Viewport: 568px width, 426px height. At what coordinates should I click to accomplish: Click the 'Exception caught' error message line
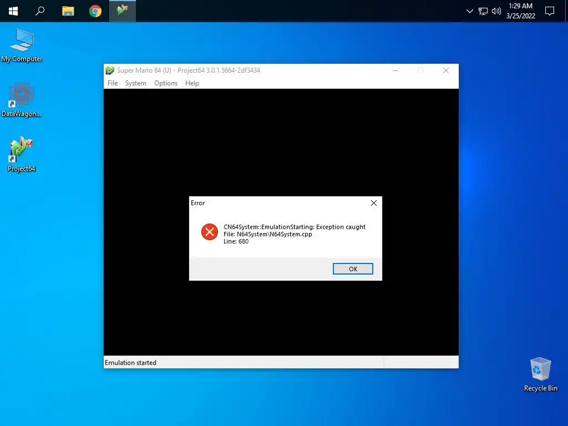295,227
